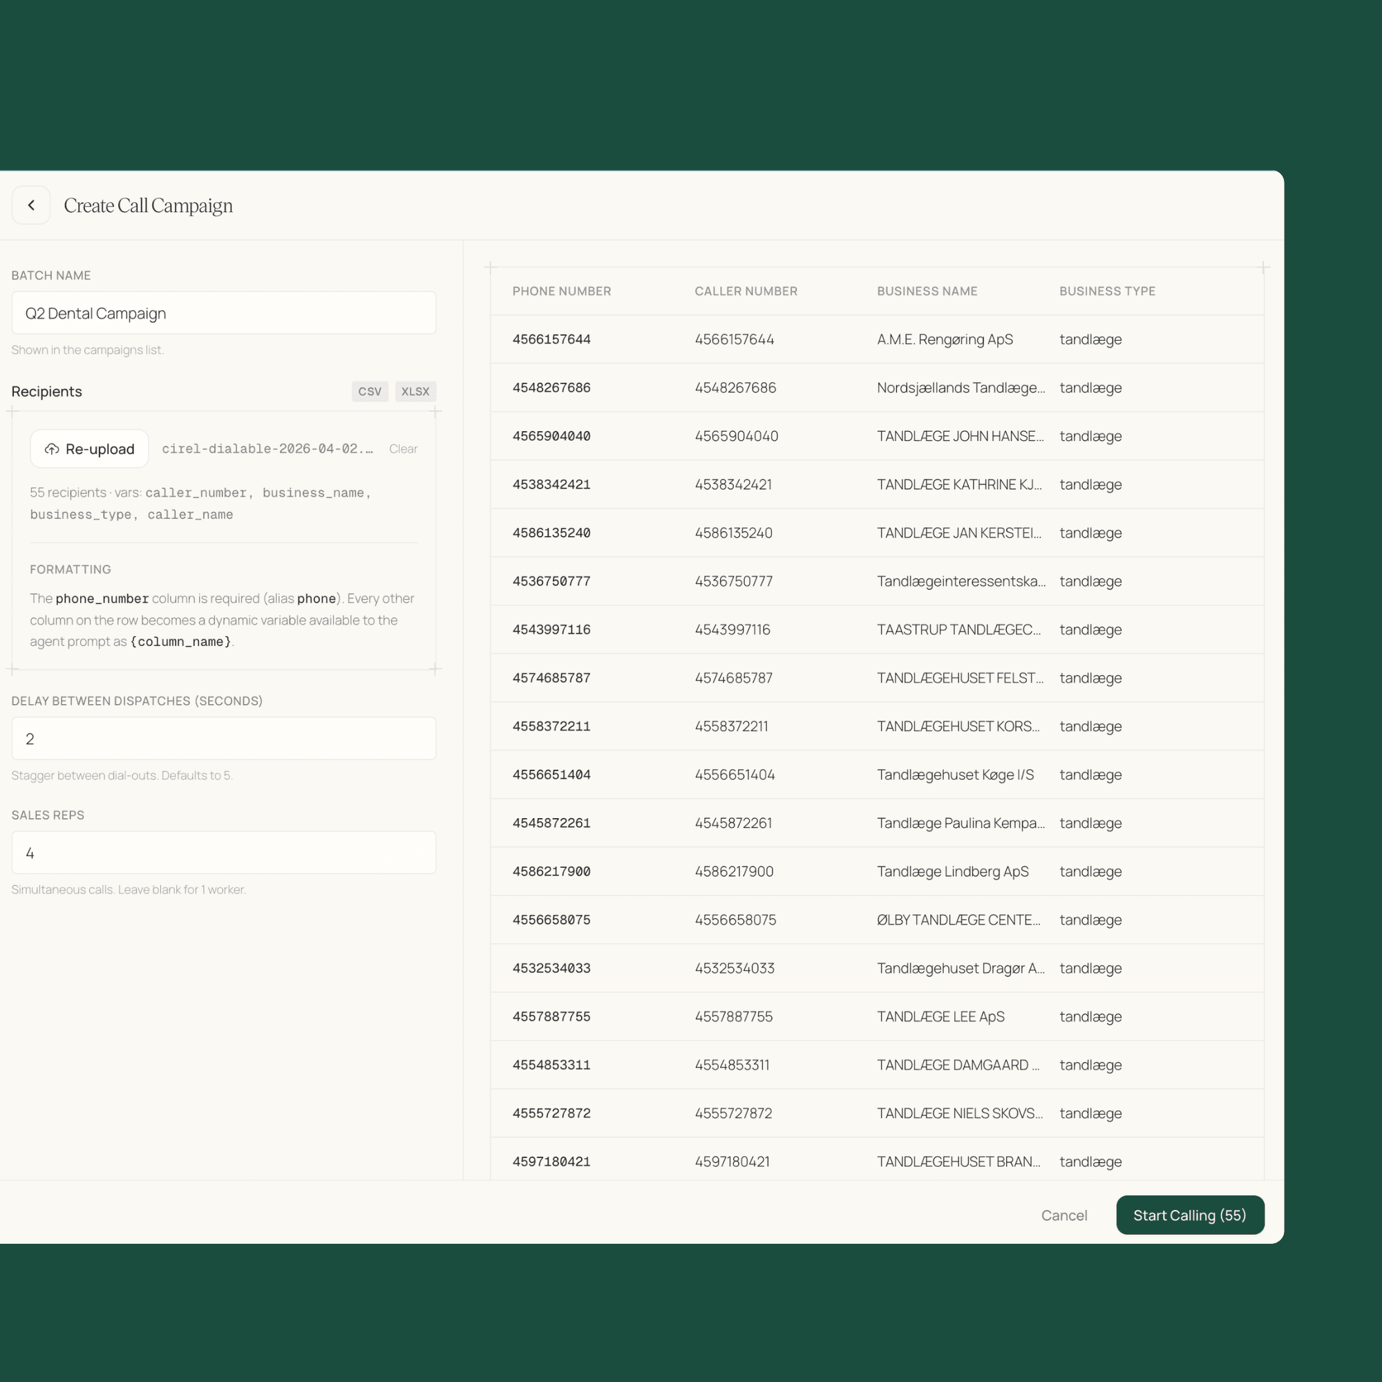
Task: Click the TAASTRUP TANDLÆGEC... cell
Action: coord(958,630)
